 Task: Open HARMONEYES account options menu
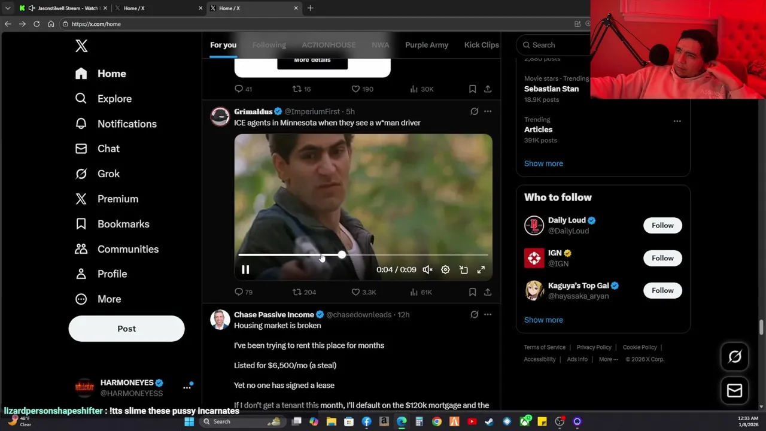point(187,387)
